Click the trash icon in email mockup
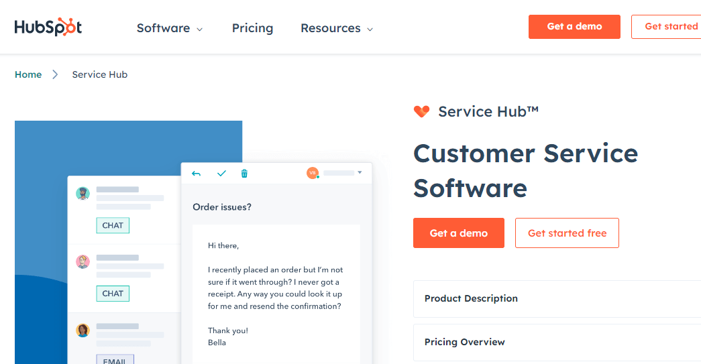Screen dimensions: 701x364 click(x=244, y=174)
